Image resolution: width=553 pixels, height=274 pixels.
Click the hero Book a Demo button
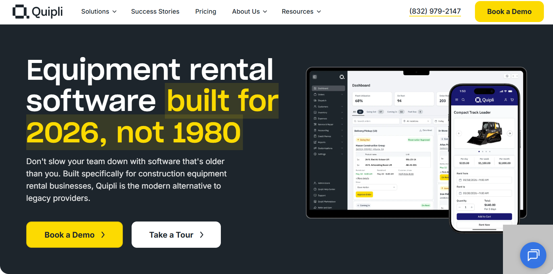tap(75, 235)
